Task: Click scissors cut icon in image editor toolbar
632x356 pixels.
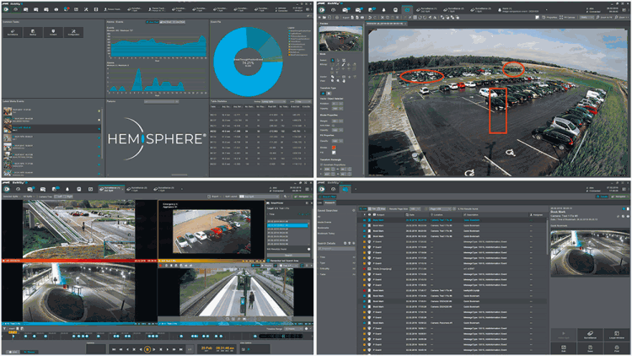Action: pyautogui.click(x=382, y=18)
